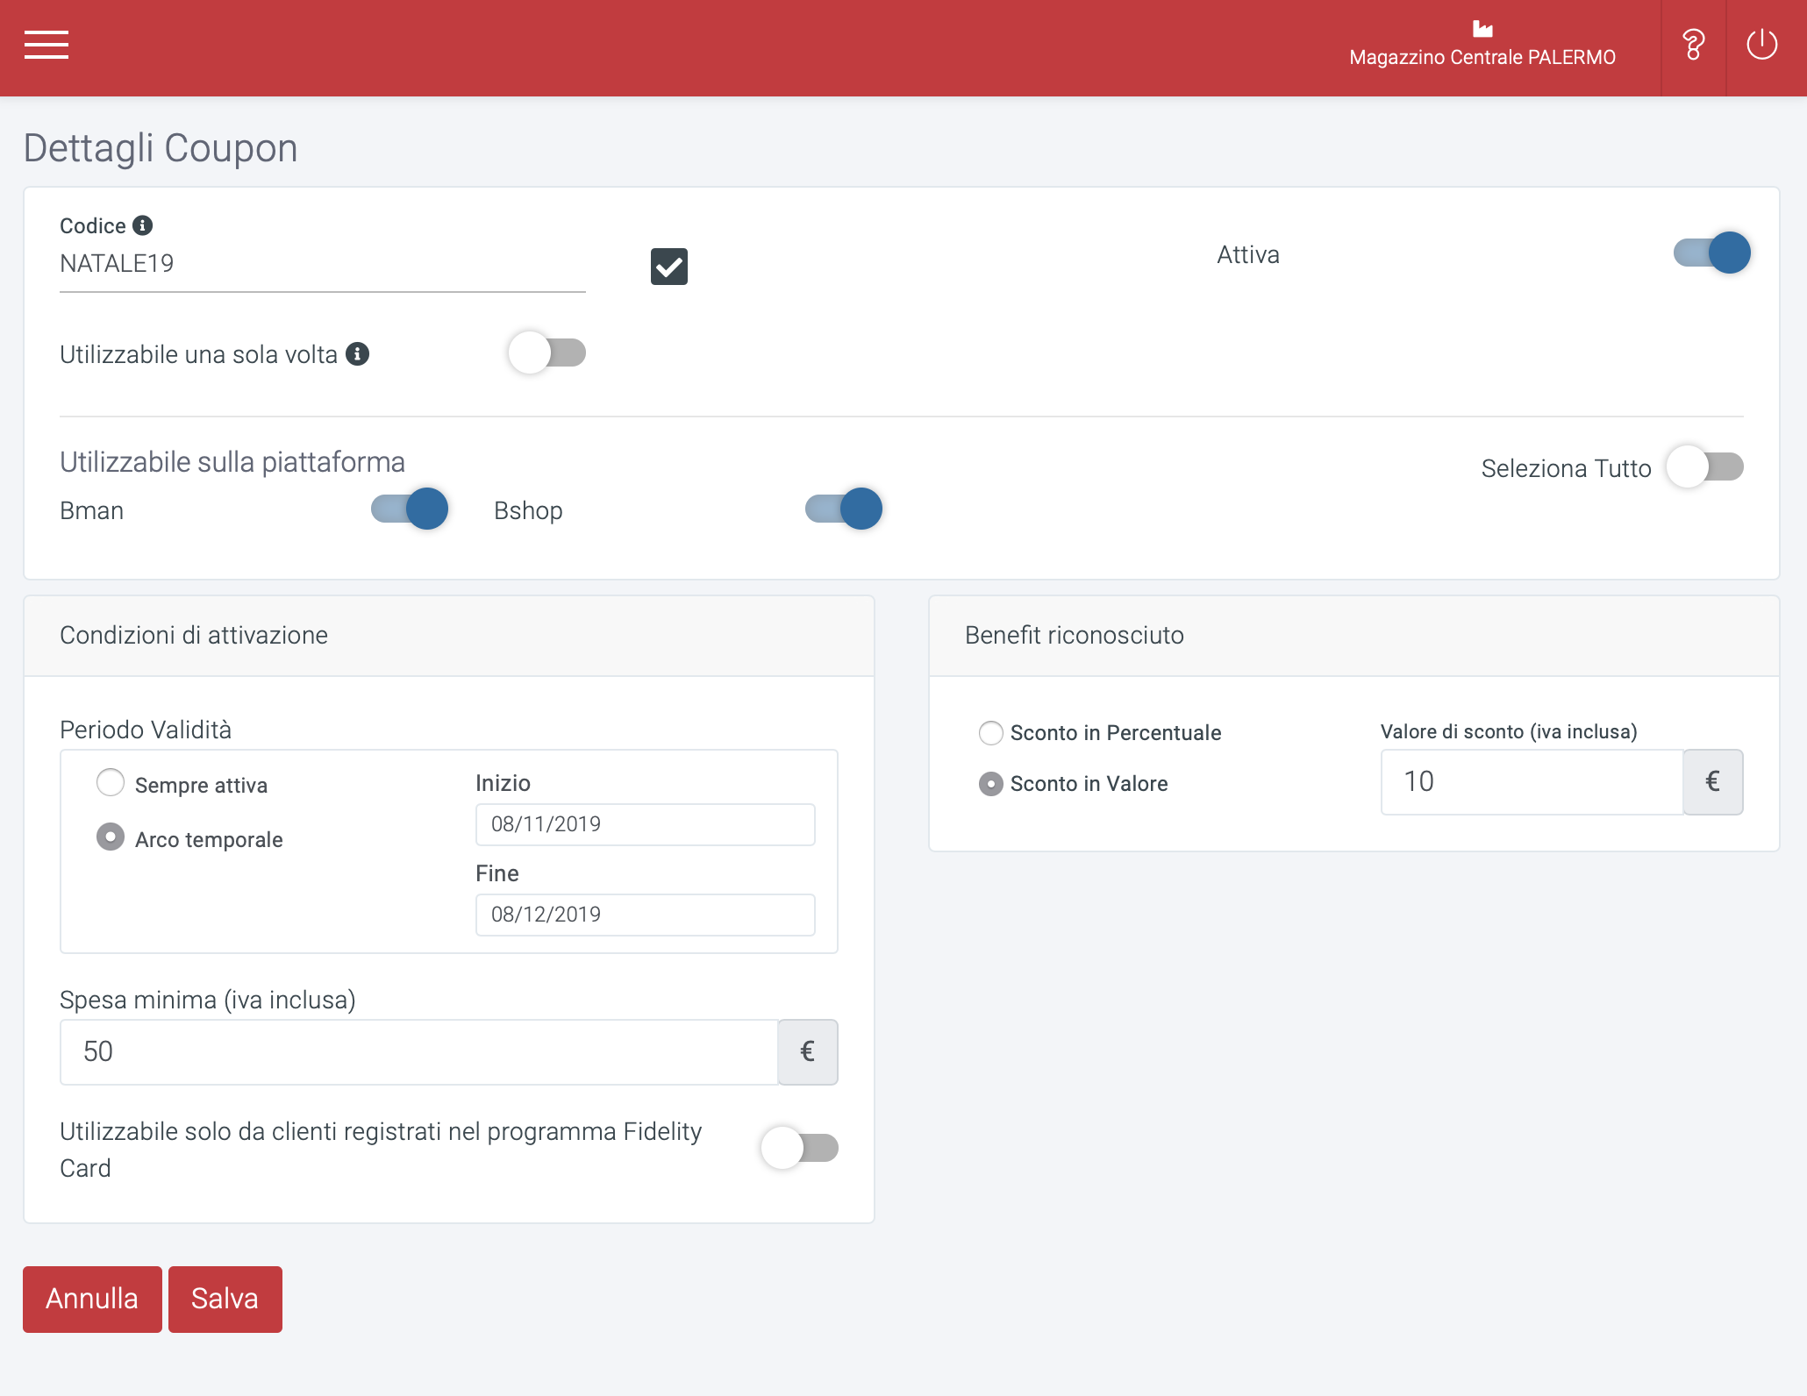Click the Annulla button
The image size is (1807, 1396).
(92, 1299)
